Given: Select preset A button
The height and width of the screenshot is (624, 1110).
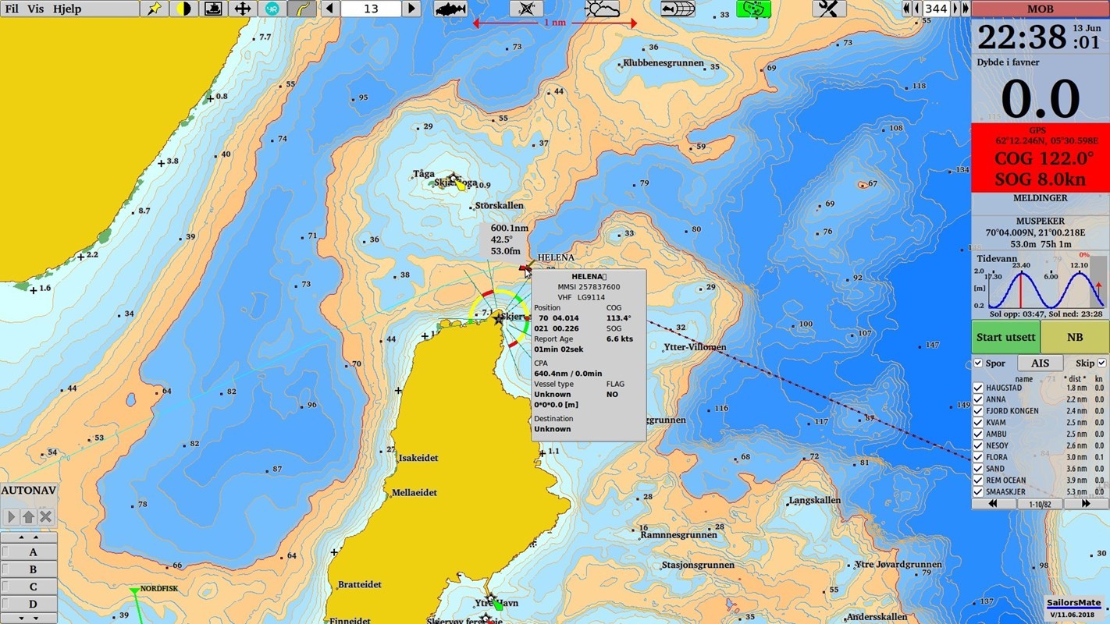Looking at the screenshot, I should coord(29,552).
